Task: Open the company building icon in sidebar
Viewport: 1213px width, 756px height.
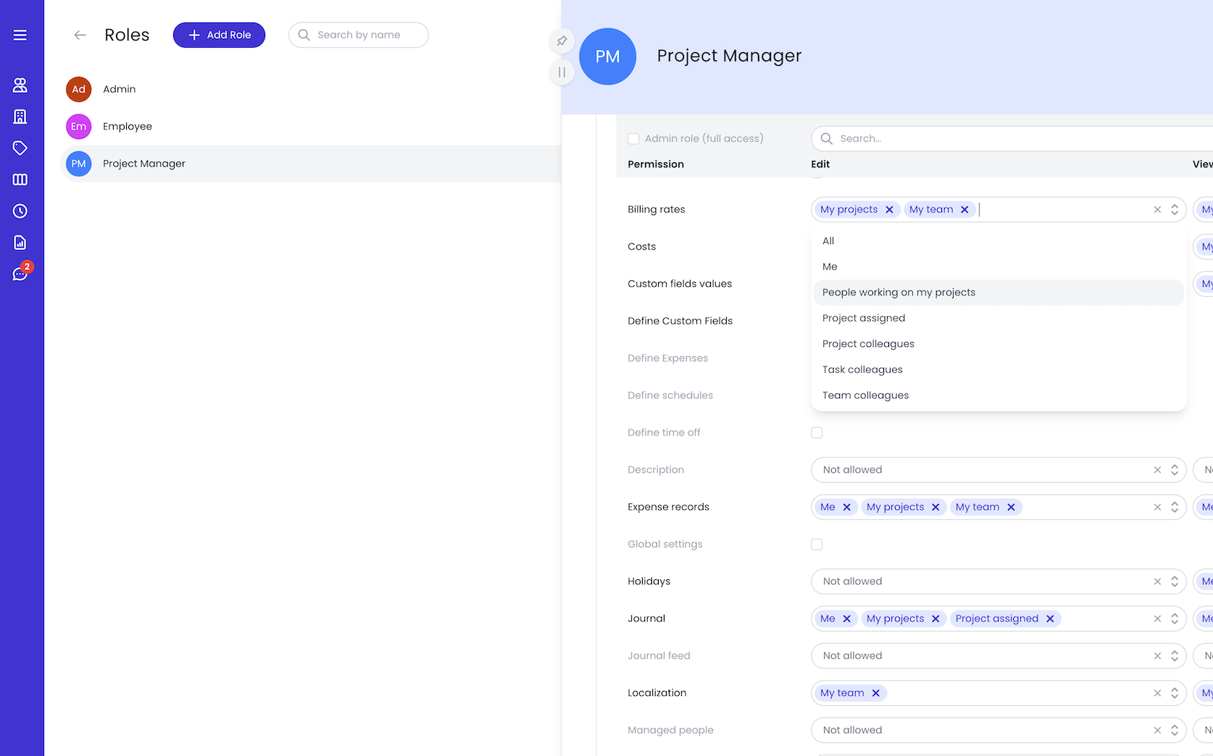Action: (20, 117)
